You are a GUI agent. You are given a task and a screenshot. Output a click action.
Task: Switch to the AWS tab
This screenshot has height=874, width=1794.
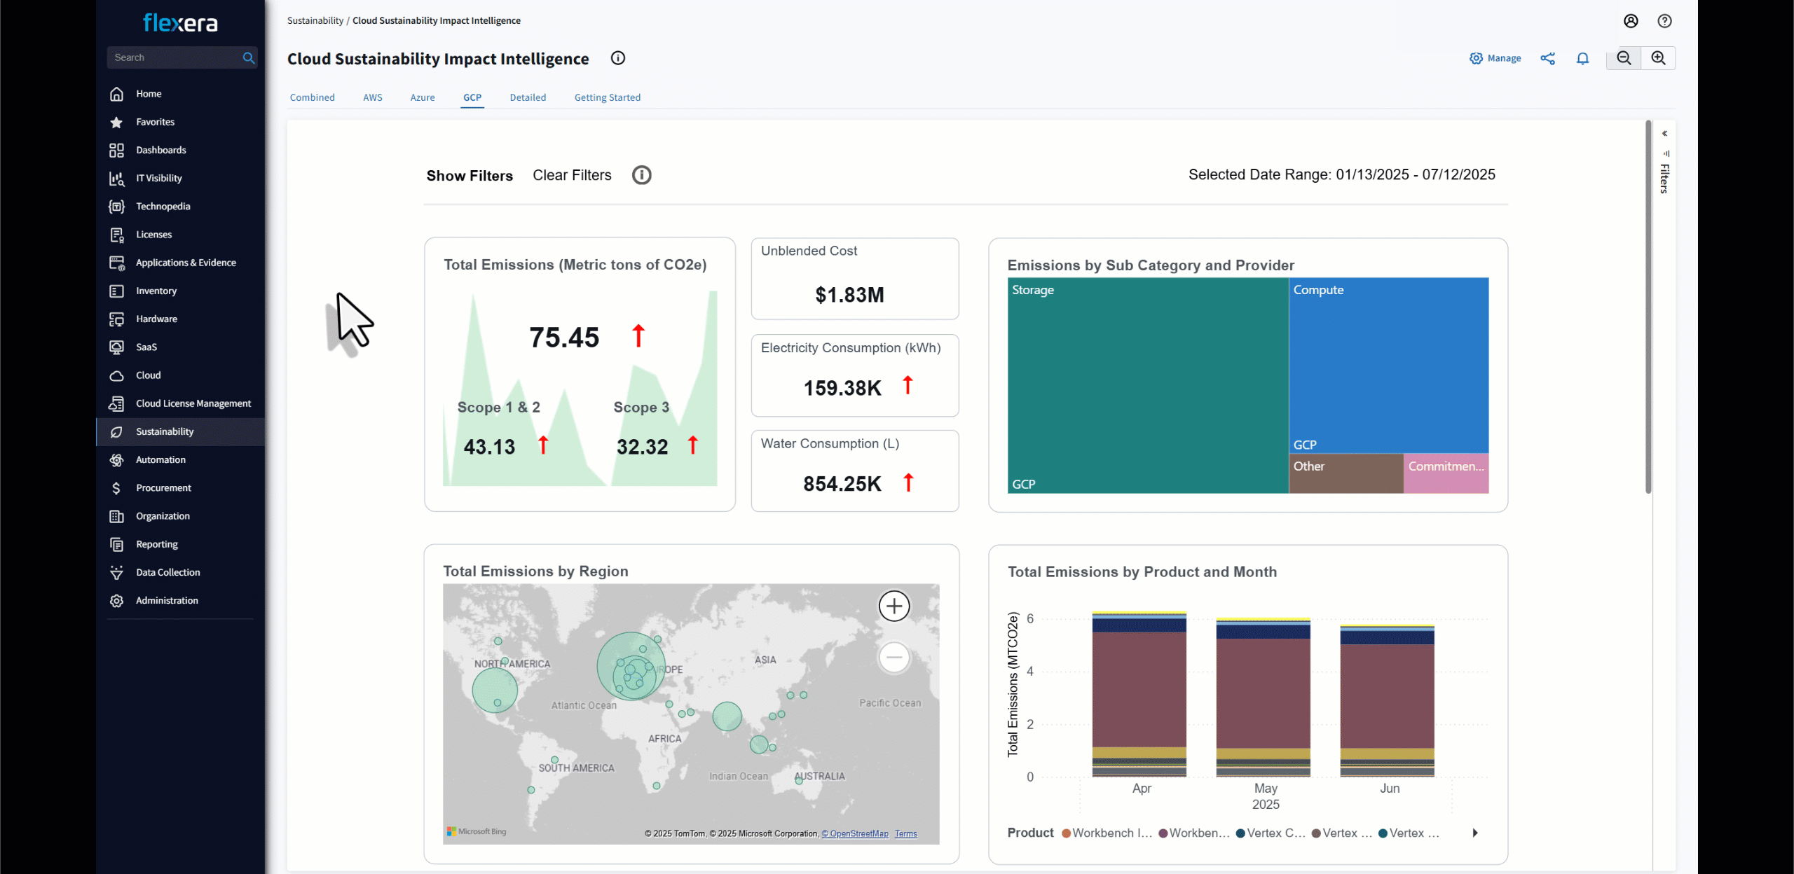(x=372, y=97)
